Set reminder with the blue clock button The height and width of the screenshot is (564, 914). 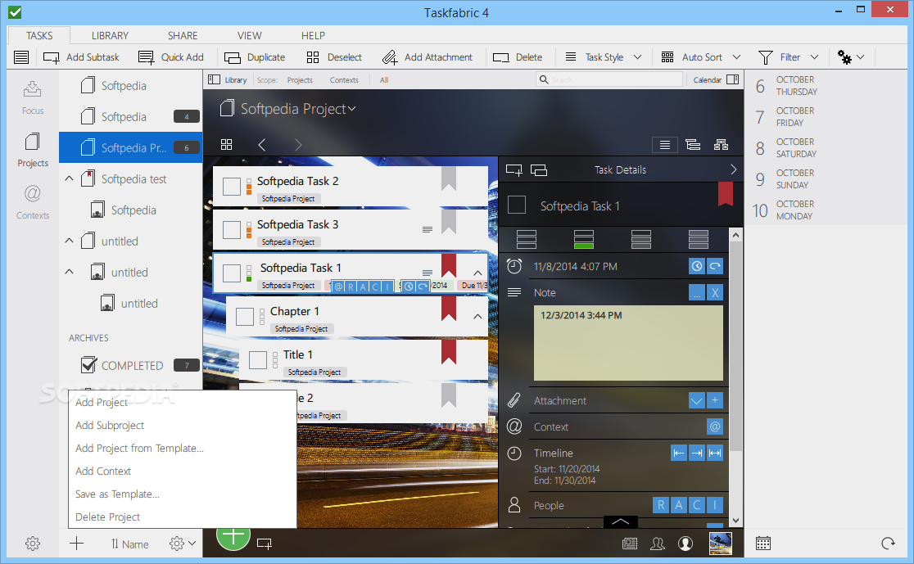click(697, 266)
